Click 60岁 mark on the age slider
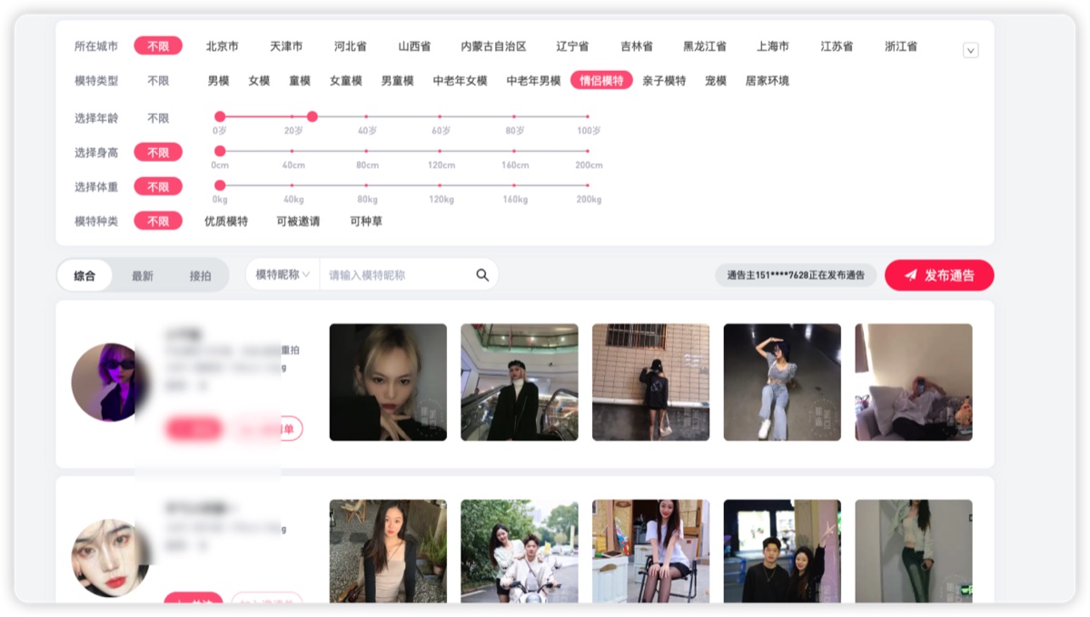Screen dimensions: 1090x617 tap(441, 116)
